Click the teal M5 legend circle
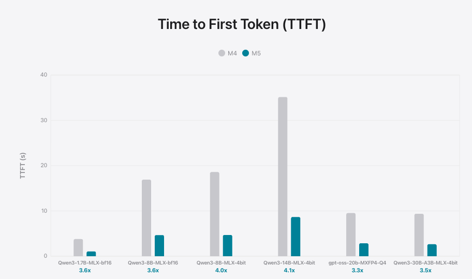Screen dimensions: 472x279 (246, 53)
